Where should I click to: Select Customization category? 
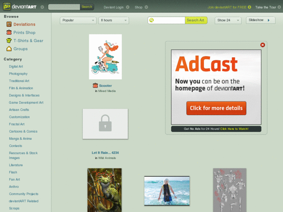click(19, 117)
